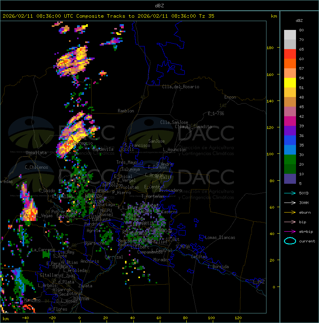Click the Uspallata place label
The height and width of the screenshot is (323, 319).
tap(36, 153)
